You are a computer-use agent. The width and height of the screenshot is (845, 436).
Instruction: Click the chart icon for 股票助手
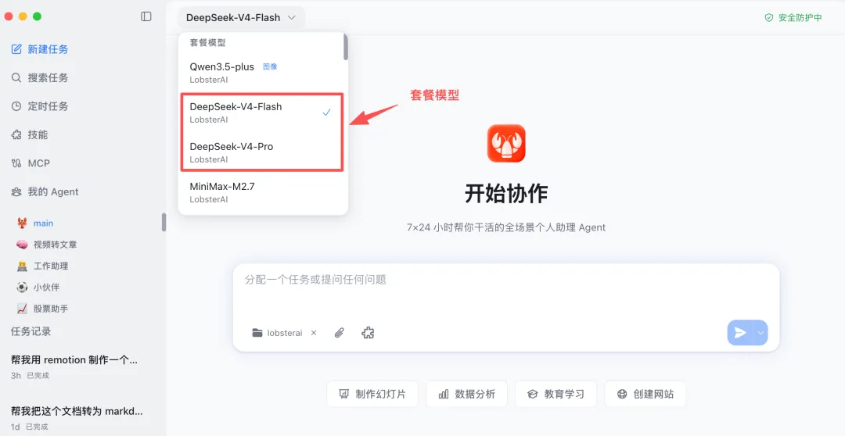pyautogui.click(x=22, y=309)
